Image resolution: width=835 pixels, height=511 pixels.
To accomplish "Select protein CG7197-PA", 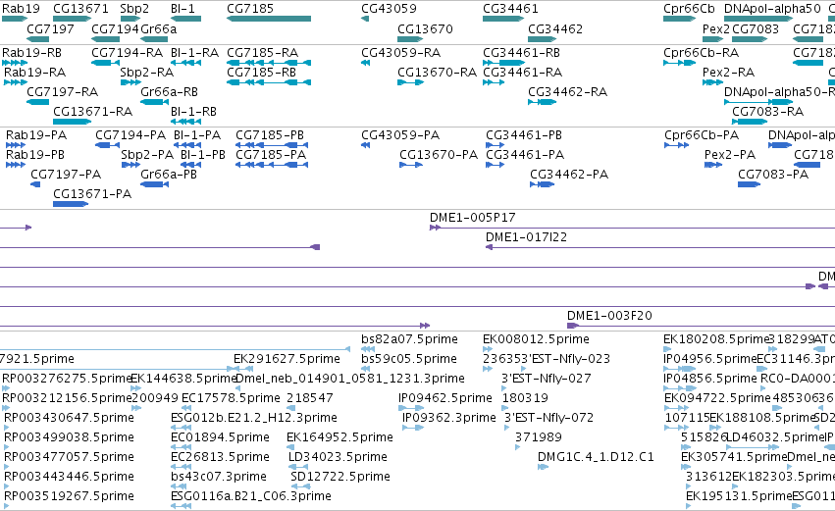I will coord(66,175).
